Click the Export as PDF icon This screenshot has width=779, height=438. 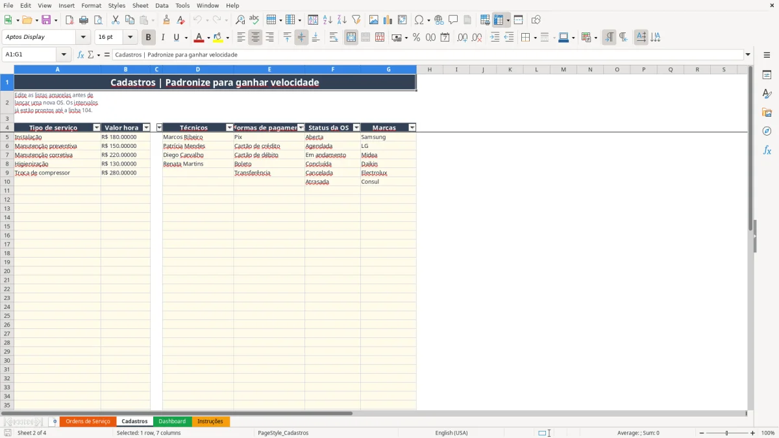[69, 20]
